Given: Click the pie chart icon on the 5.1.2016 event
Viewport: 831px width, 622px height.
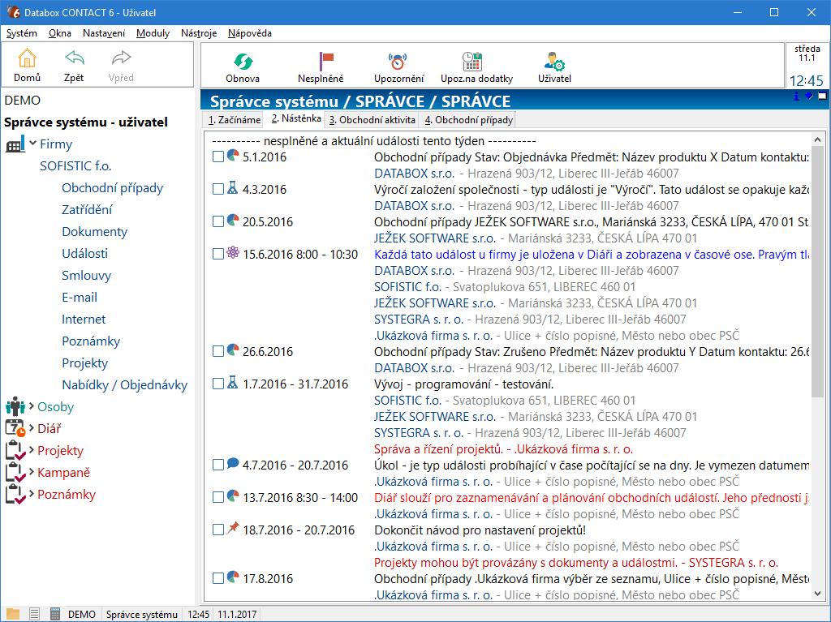Looking at the screenshot, I should click(233, 155).
